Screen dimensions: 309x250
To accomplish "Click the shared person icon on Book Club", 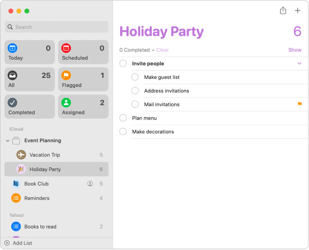I will (90, 184).
